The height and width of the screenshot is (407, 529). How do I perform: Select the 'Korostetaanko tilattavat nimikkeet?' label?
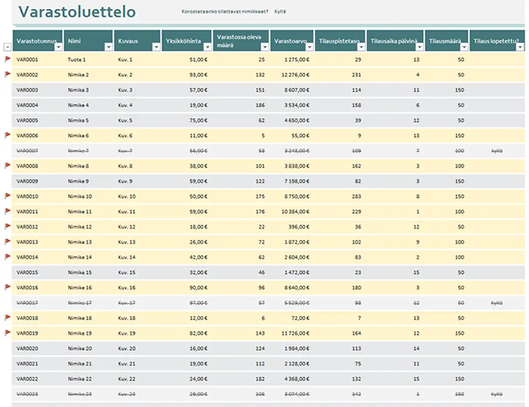coord(225,12)
